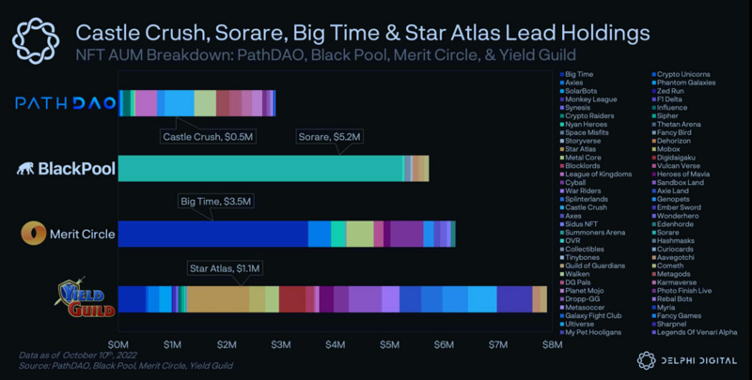The image size is (752, 380).
Task: Click the $4M x-axis tick label
Action: click(336, 345)
